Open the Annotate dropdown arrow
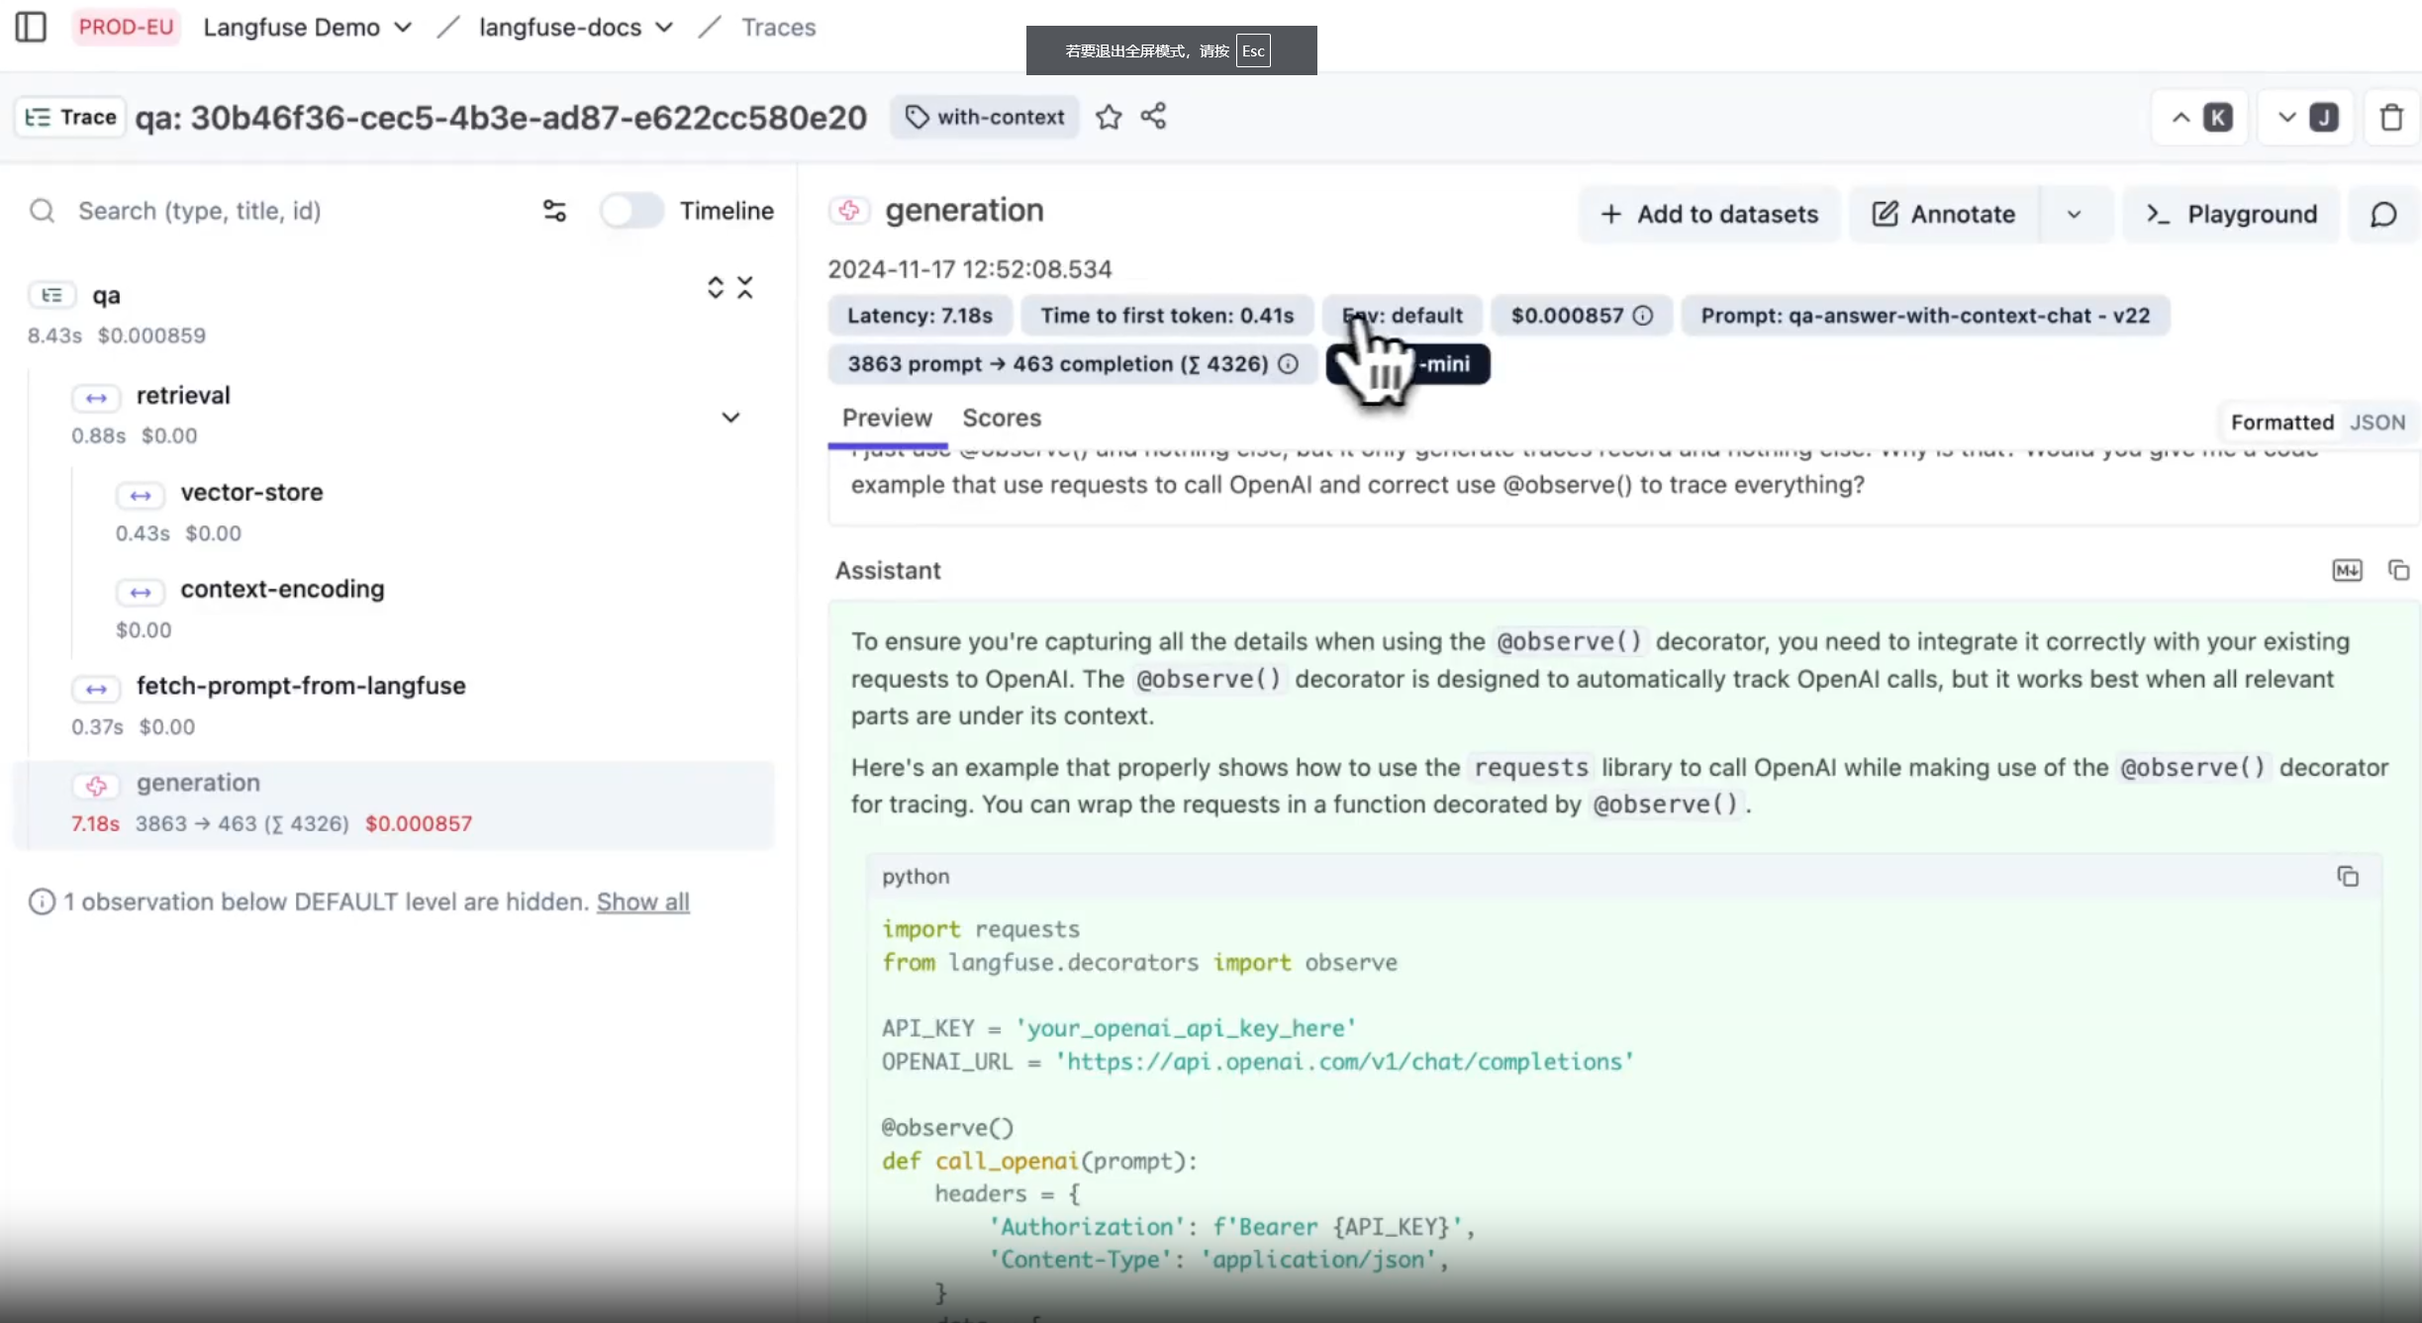This screenshot has height=1323, width=2422. click(x=2075, y=215)
